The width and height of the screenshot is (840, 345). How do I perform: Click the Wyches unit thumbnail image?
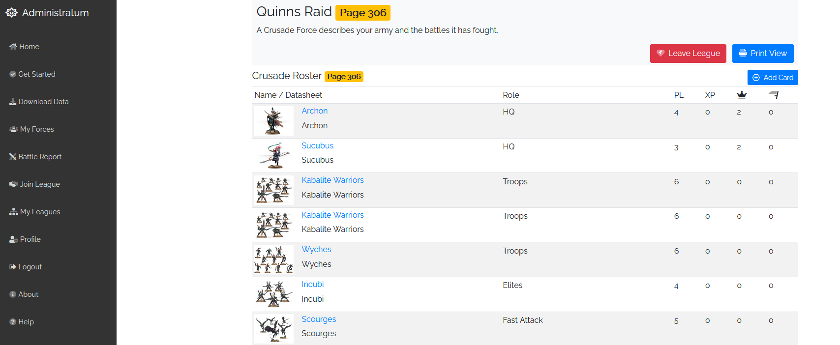point(273,259)
